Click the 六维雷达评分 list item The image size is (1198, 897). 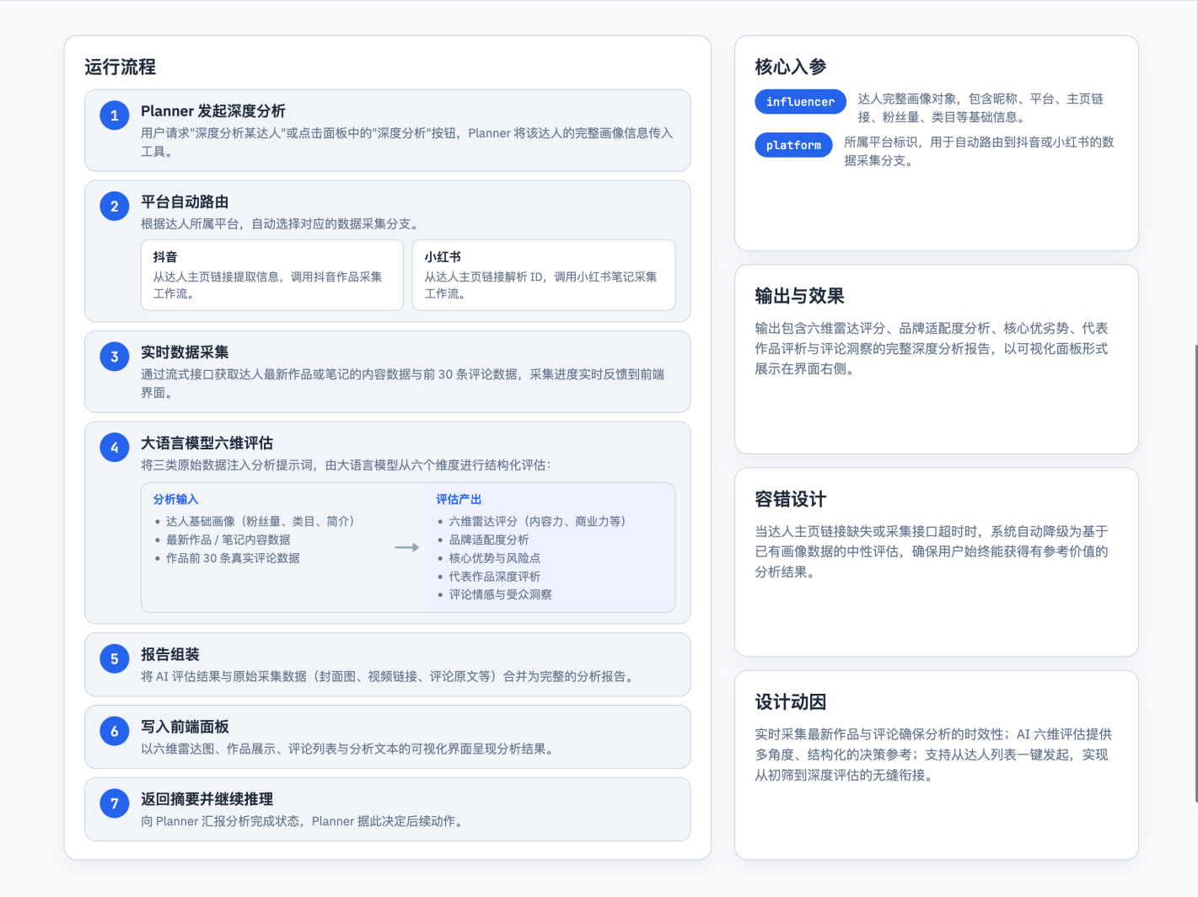[x=535, y=521]
